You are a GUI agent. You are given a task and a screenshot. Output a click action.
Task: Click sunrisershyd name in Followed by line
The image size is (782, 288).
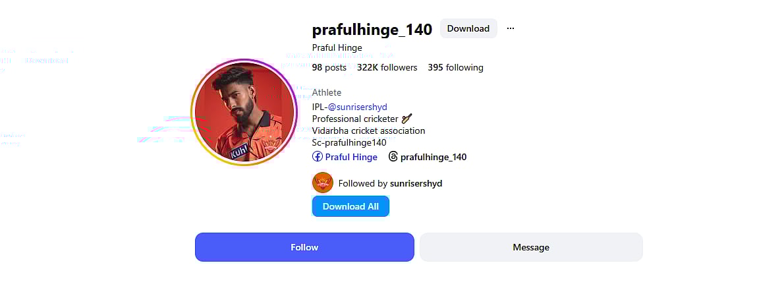coord(416,183)
